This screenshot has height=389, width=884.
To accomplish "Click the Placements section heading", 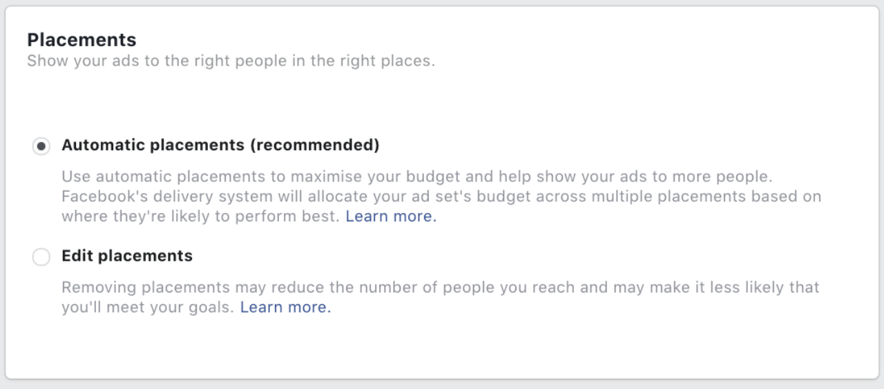I will click(81, 39).
